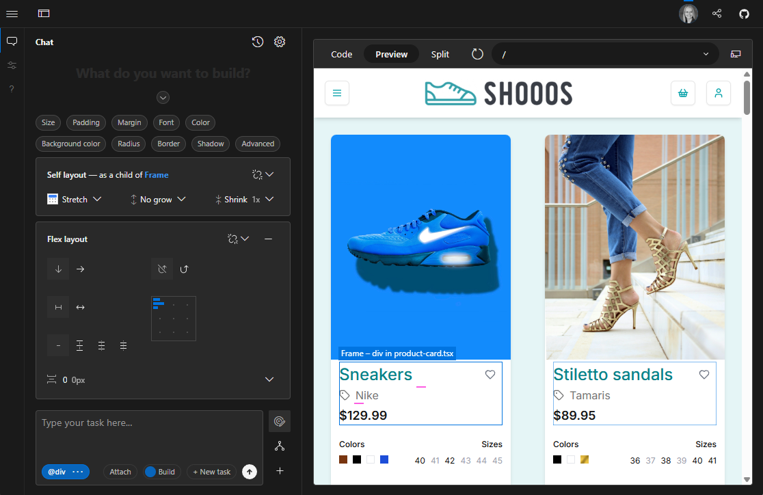
Task: Submit task with up arrow button
Action: click(250, 472)
